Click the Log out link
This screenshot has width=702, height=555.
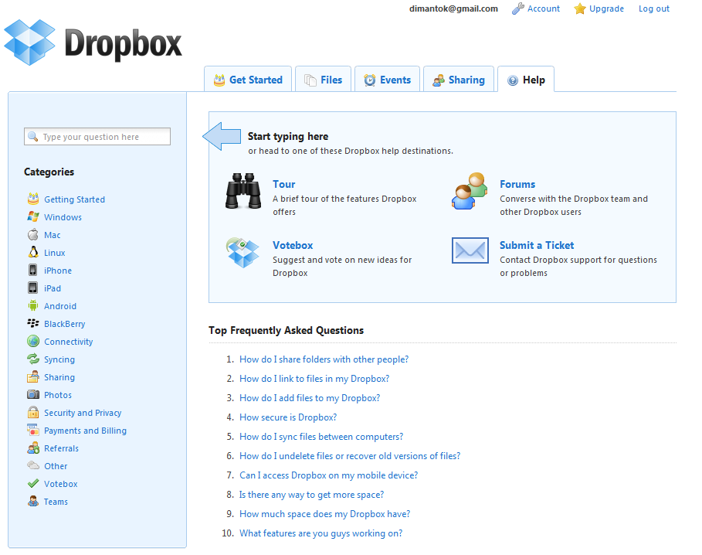coord(653,9)
